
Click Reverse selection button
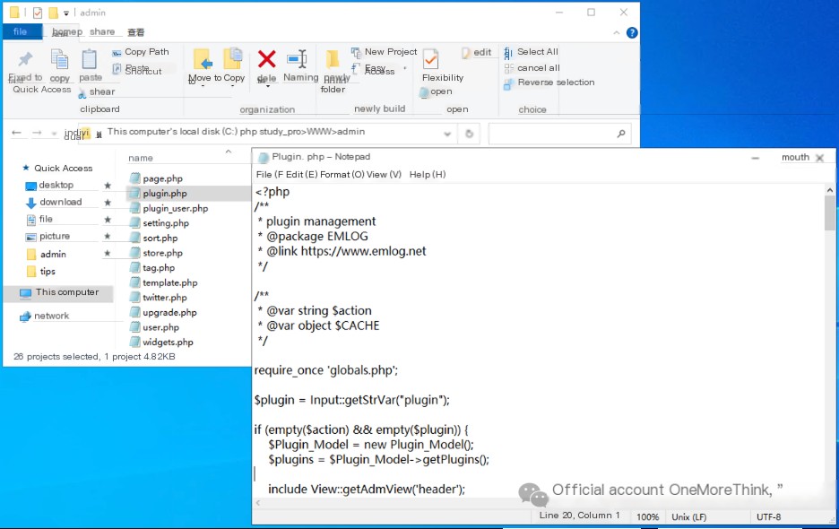click(x=555, y=82)
